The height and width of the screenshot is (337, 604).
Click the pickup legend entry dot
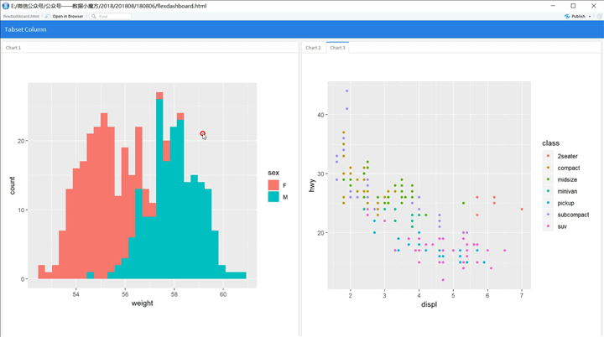click(x=548, y=203)
